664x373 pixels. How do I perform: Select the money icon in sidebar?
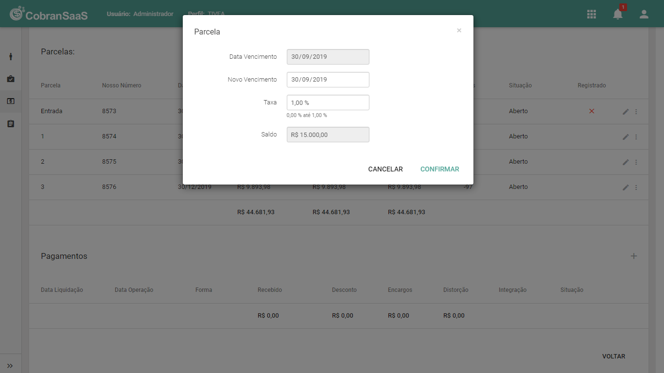[x=11, y=101]
